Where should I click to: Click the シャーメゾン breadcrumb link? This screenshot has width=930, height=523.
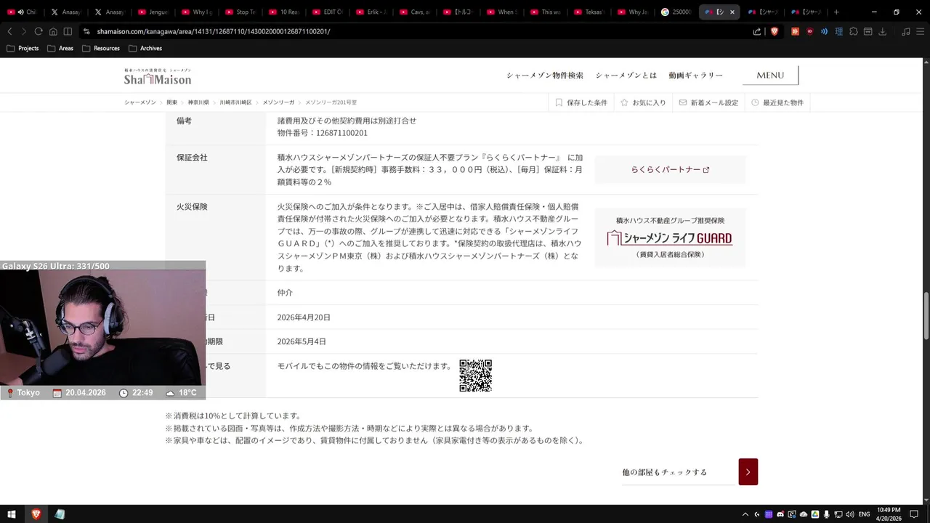tap(139, 102)
